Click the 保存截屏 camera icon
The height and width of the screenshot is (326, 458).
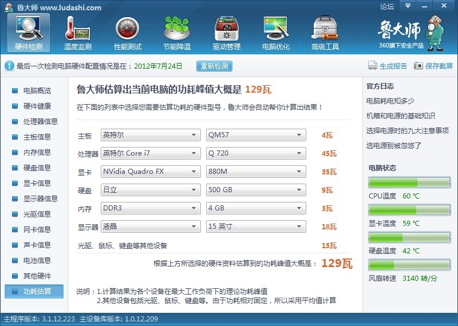tap(418, 66)
